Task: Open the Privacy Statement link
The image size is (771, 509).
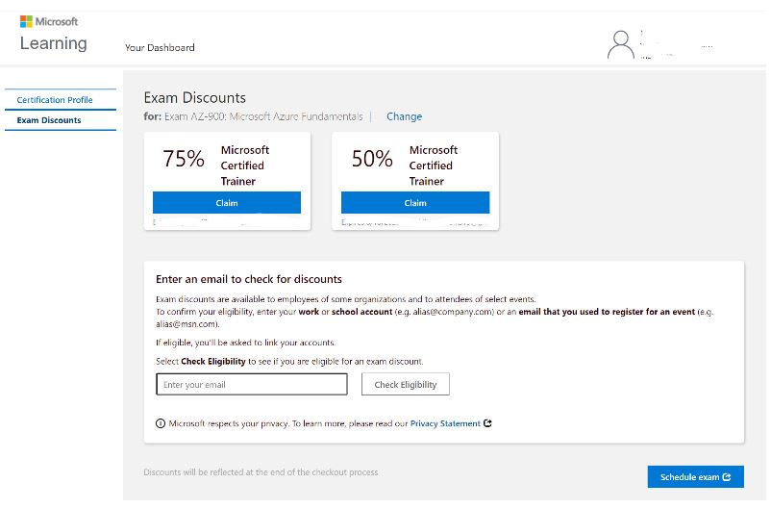Action: (x=445, y=423)
